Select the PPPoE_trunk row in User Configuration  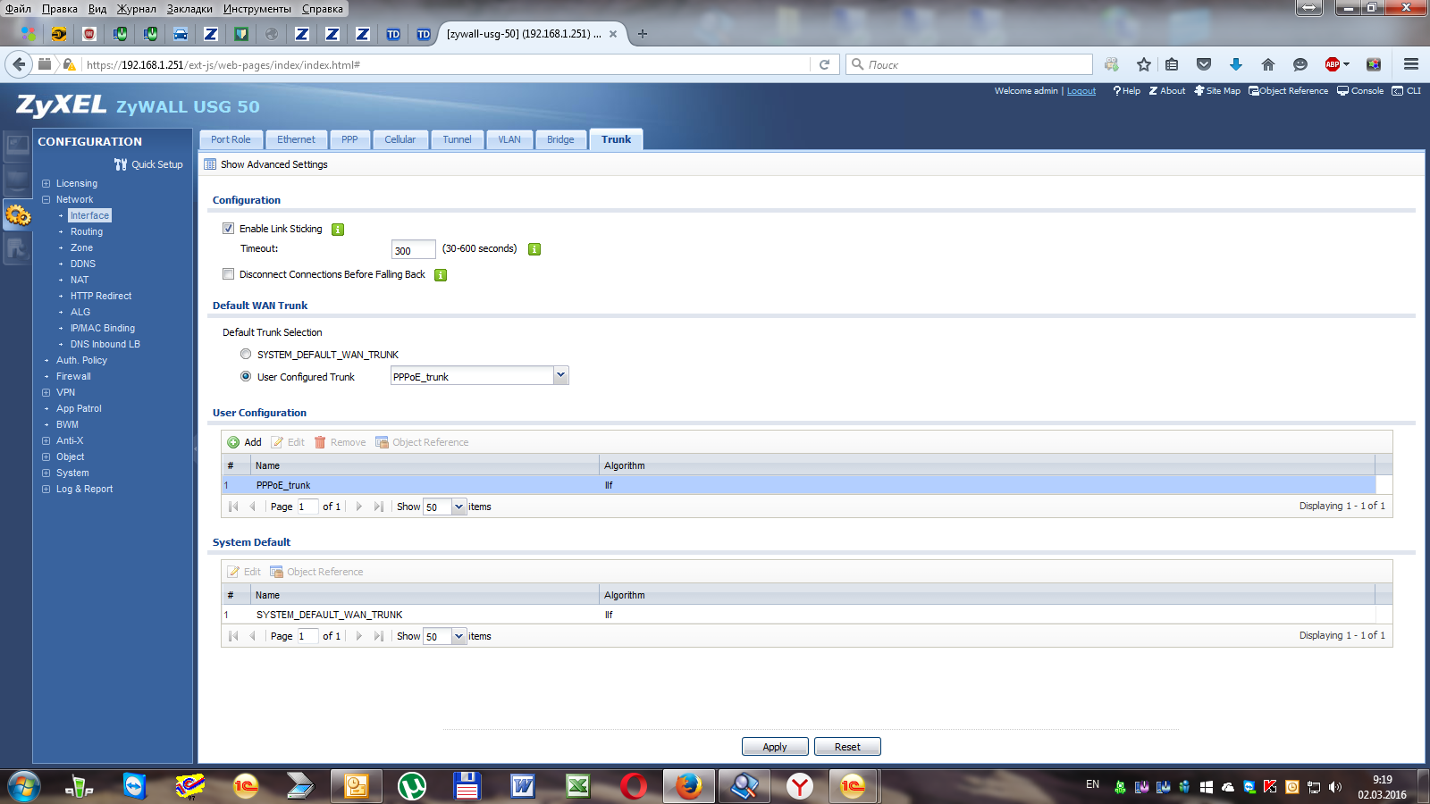click(x=799, y=485)
